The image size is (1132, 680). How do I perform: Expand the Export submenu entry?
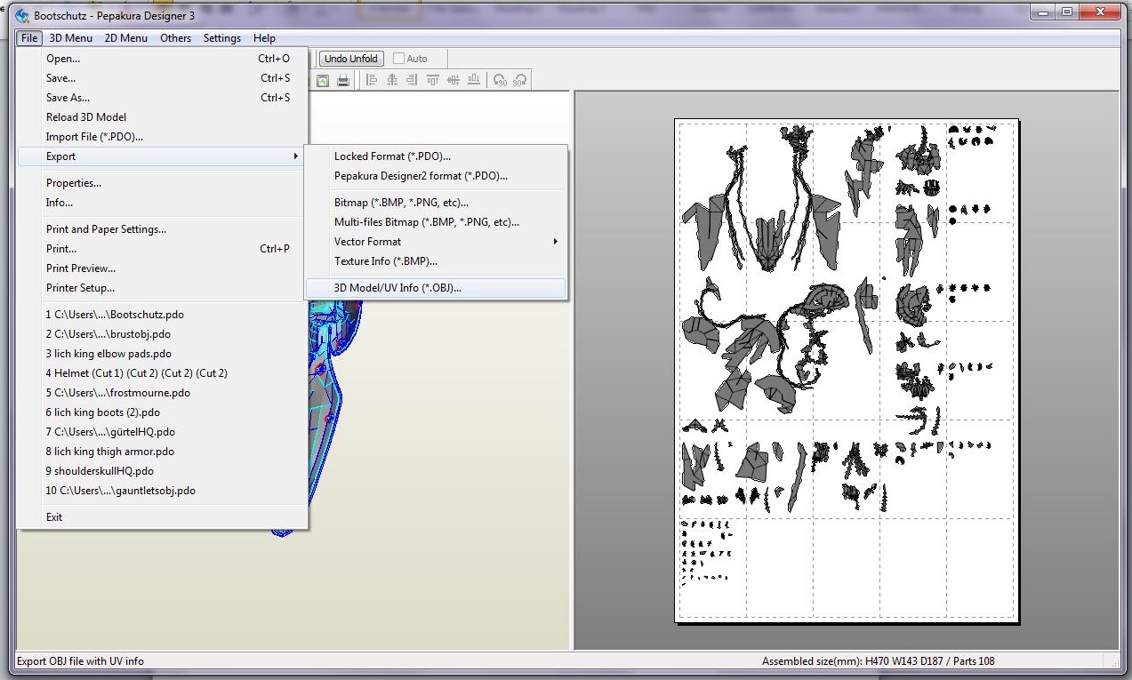163,156
